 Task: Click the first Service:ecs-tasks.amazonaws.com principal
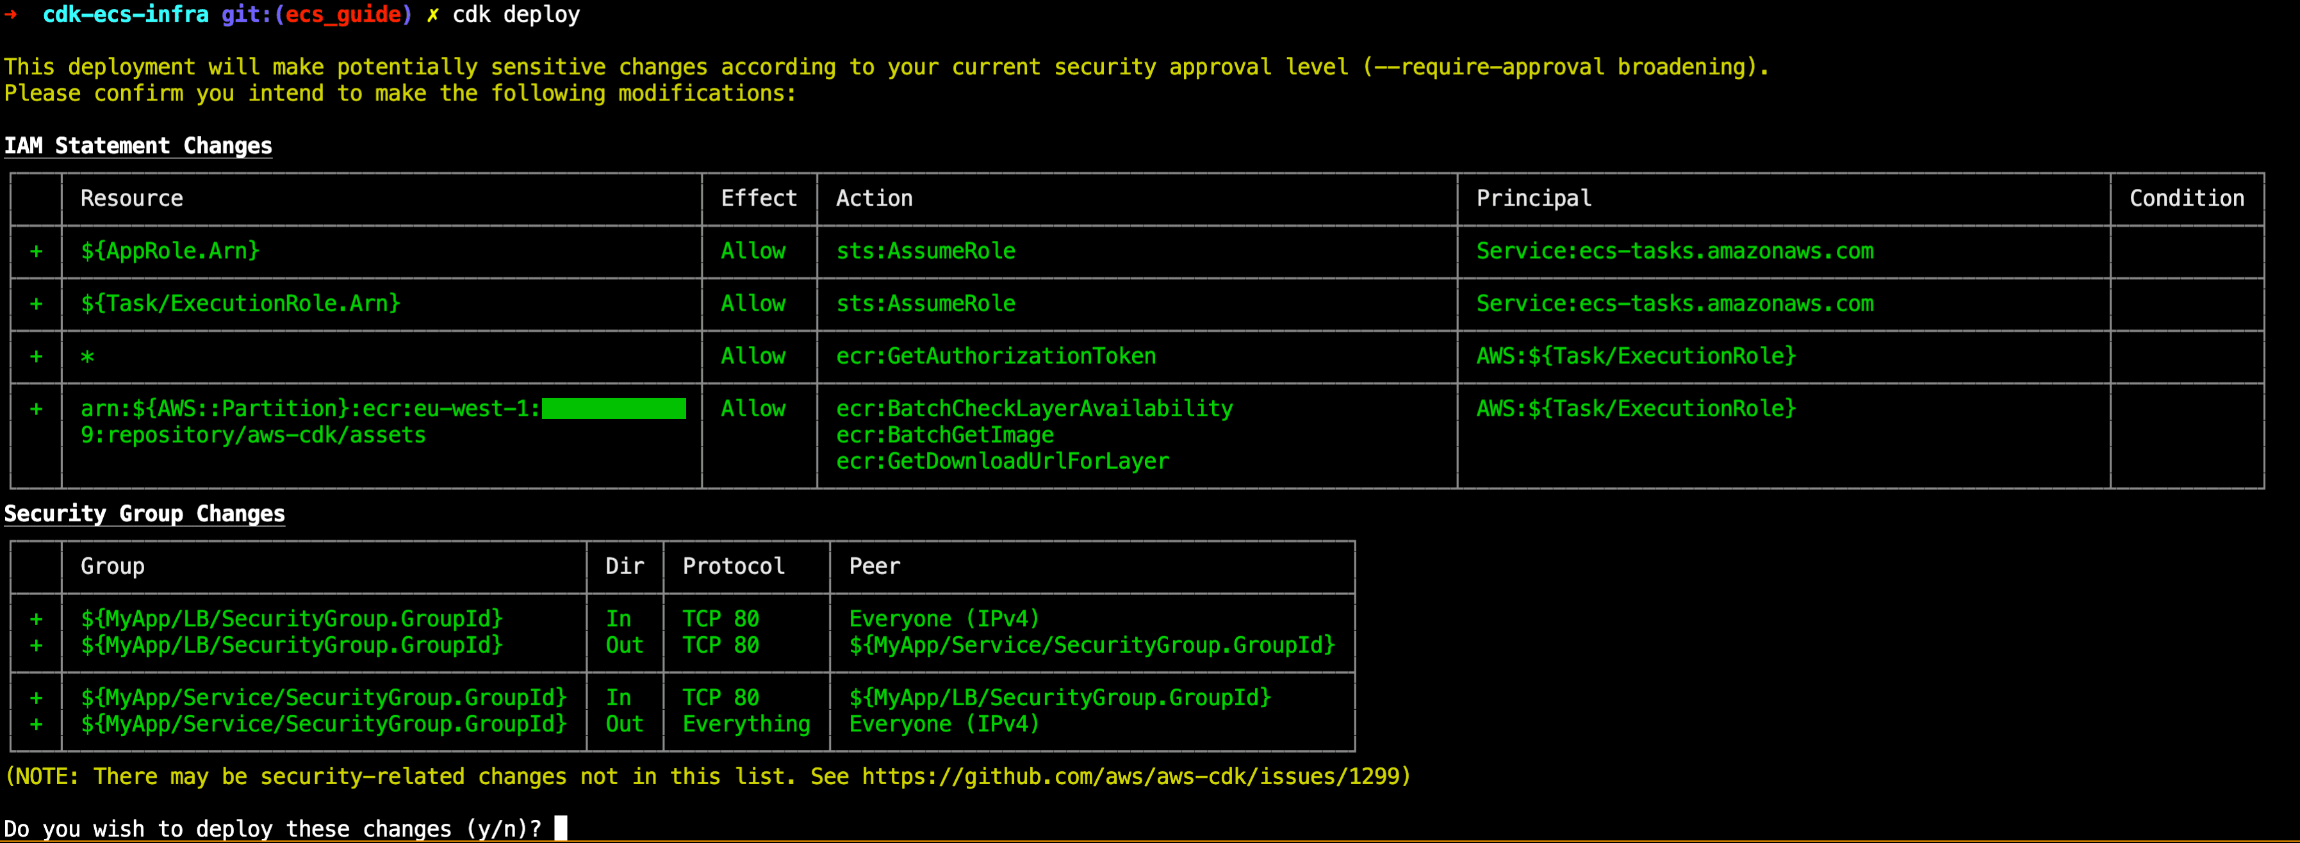(x=1675, y=252)
